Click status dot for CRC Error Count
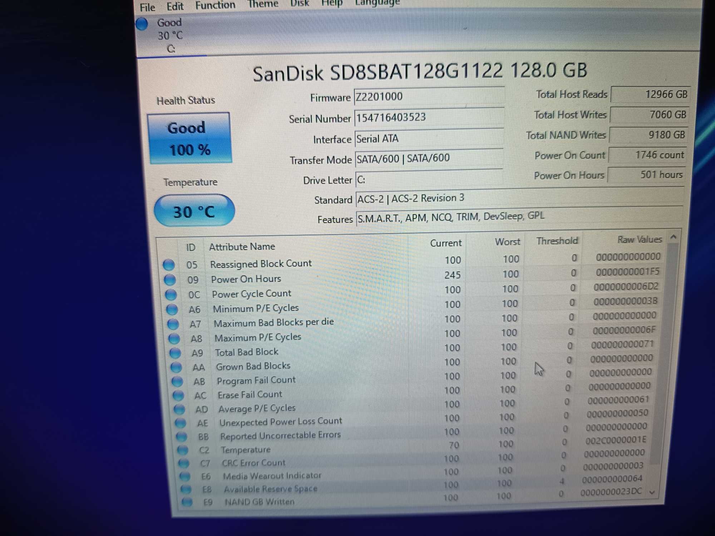 coord(184,463)
